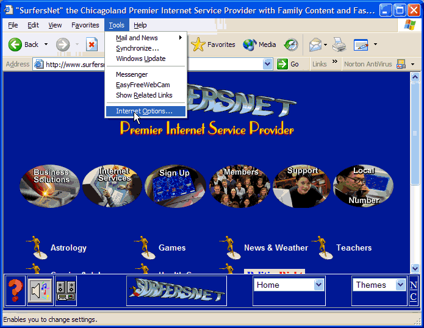Select EasyFreeWebCam menu entry
424x328 pixels.
pyautogui.click(x=146, y=85)
